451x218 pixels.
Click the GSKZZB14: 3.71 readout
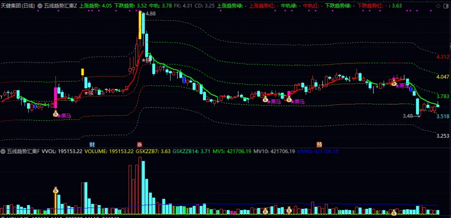pyautogui.click(x=192, y=151)
